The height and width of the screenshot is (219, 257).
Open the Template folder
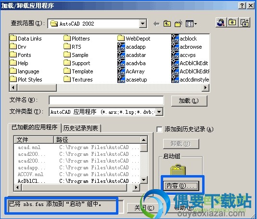click(78, 71)
